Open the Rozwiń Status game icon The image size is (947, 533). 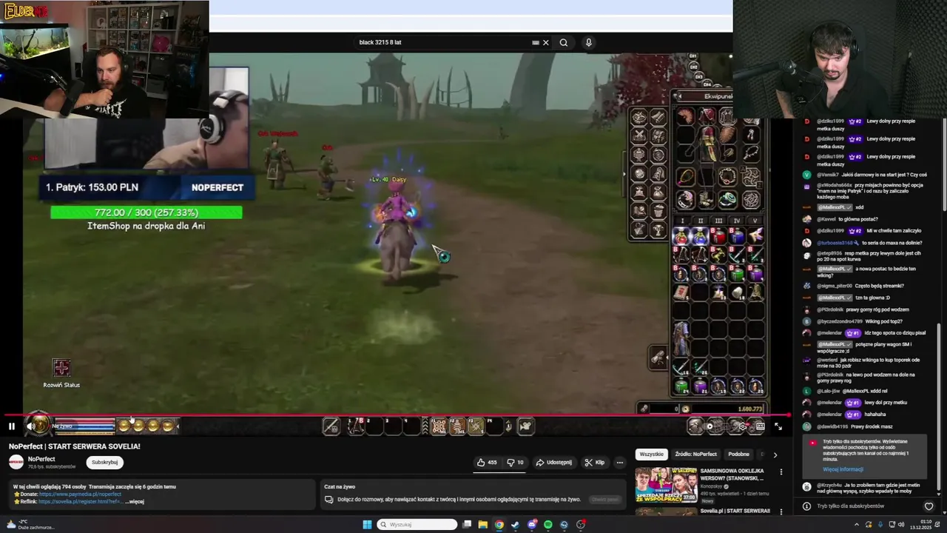[x=61, y=368]
